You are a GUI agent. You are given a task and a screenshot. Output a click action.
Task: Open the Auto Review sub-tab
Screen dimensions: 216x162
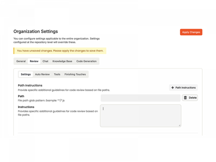point(42,74)
